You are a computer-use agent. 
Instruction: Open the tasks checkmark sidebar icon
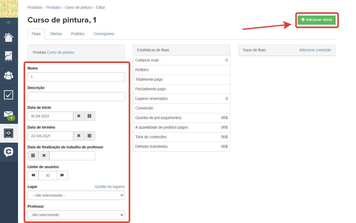(9, 95)
